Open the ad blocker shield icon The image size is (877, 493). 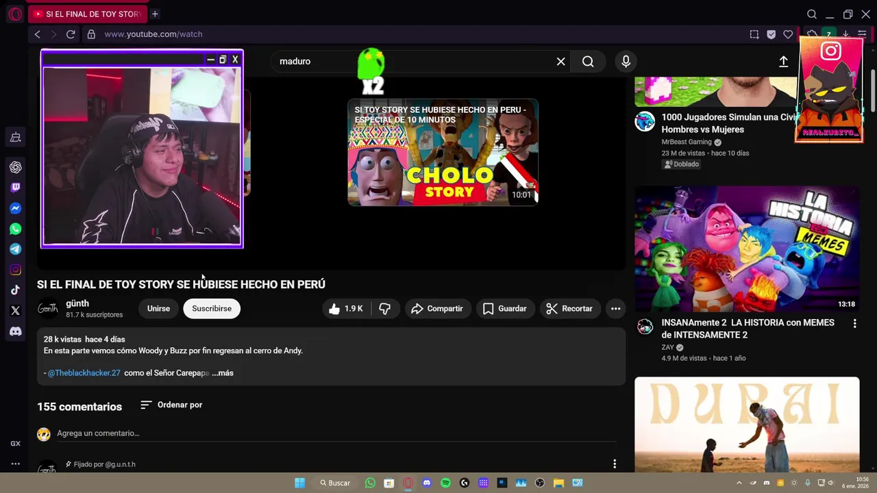point(771,34)
